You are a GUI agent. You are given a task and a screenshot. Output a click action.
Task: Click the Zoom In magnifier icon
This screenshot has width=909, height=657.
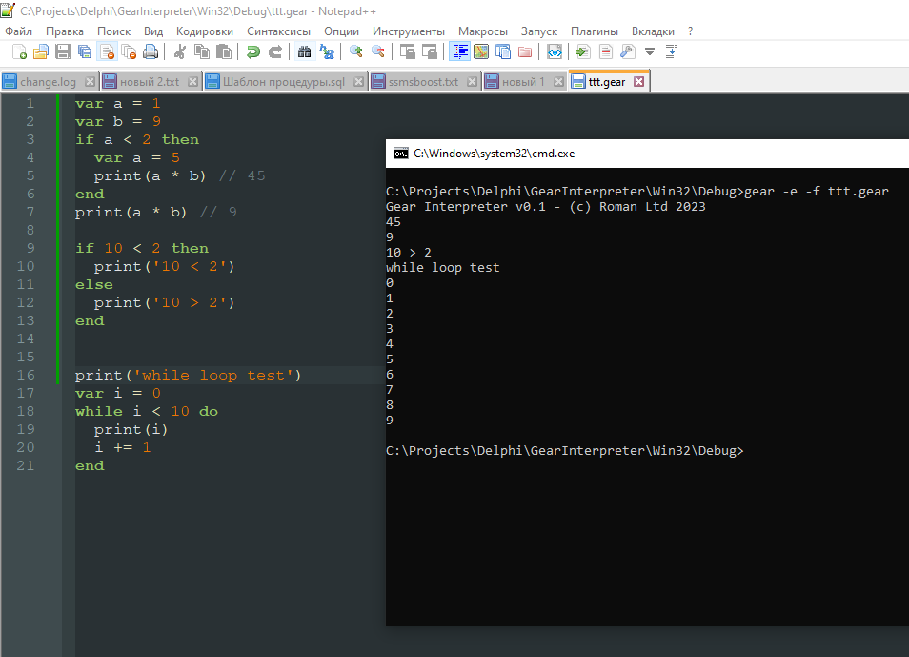click(356, 51)
